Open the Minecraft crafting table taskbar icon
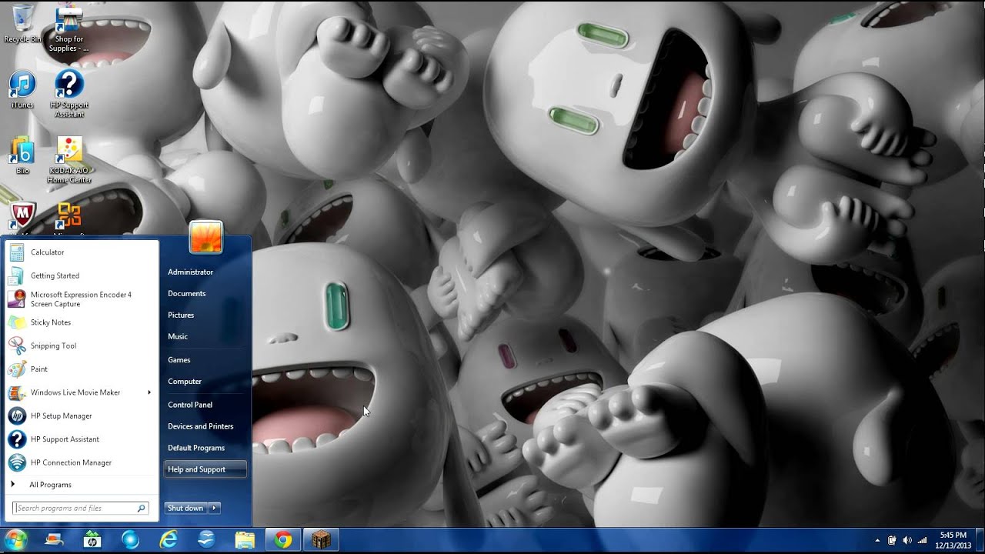This screenshot has height=554, width=985. [321, 540]
